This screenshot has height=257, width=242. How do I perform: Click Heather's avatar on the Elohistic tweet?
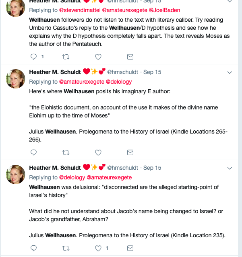point(16,78)
